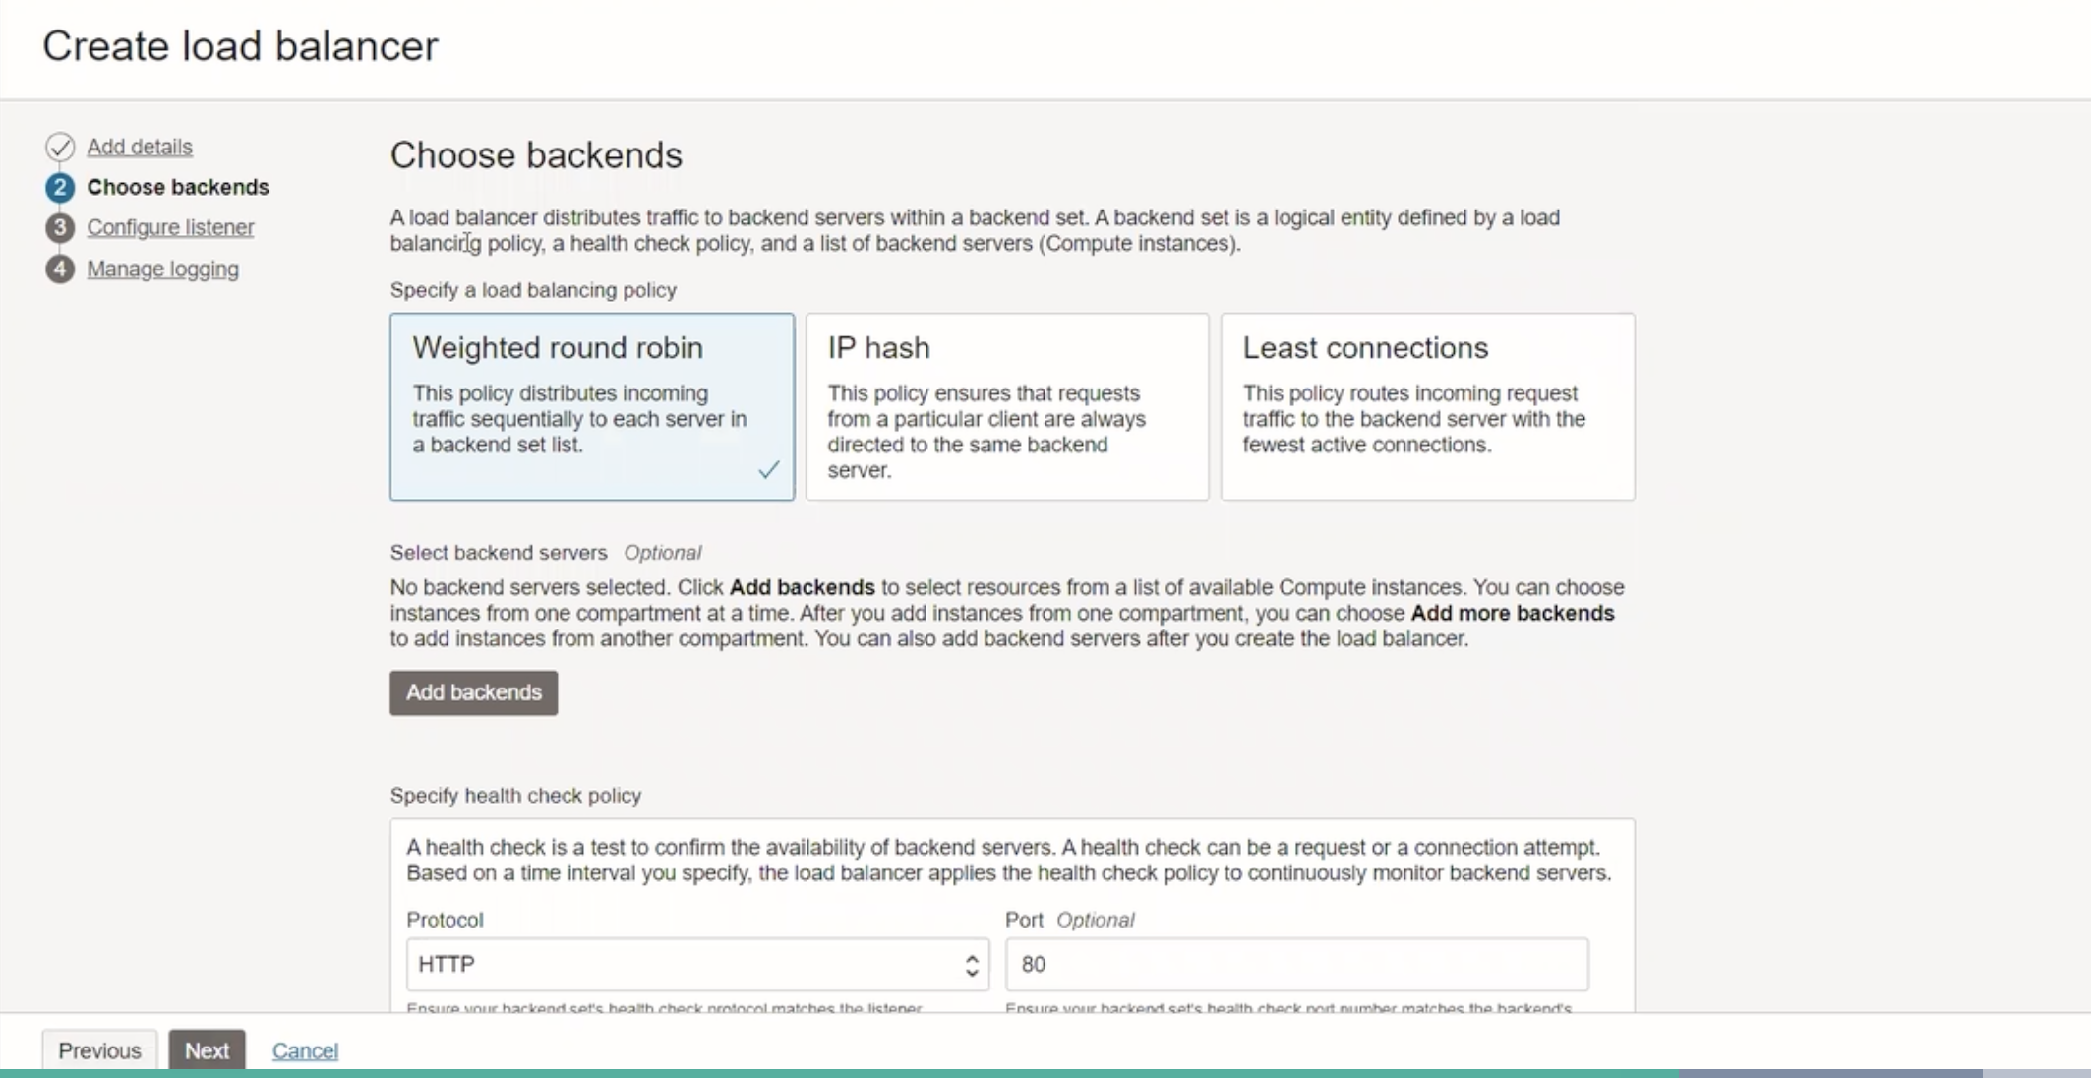This screenshot has width=2091, height=1078.
Task: Click the step 3 number circle icon
Action: click(x=59, y=227)
